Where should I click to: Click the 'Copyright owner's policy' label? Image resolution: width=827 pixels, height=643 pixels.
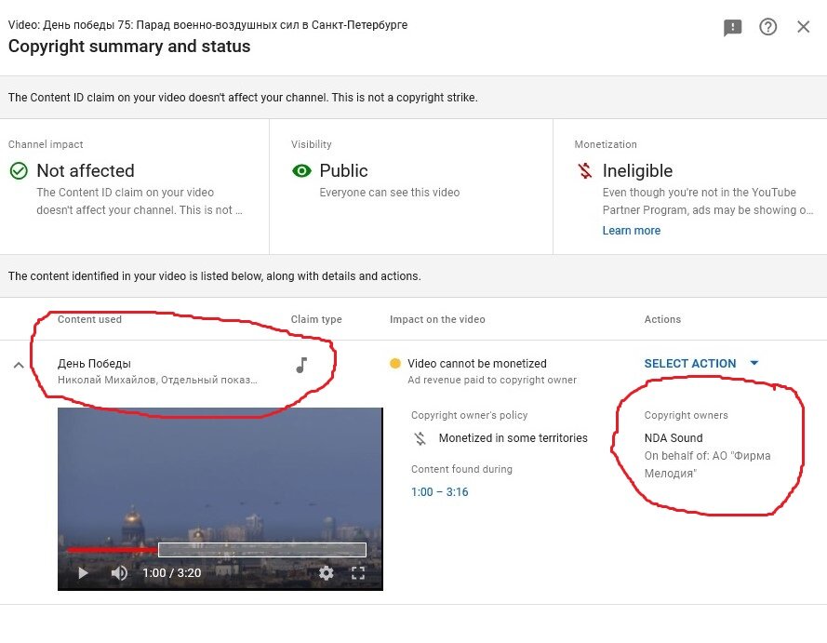click(469, 415)
